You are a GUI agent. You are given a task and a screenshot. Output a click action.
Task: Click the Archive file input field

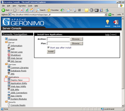[x=58, y=39]
